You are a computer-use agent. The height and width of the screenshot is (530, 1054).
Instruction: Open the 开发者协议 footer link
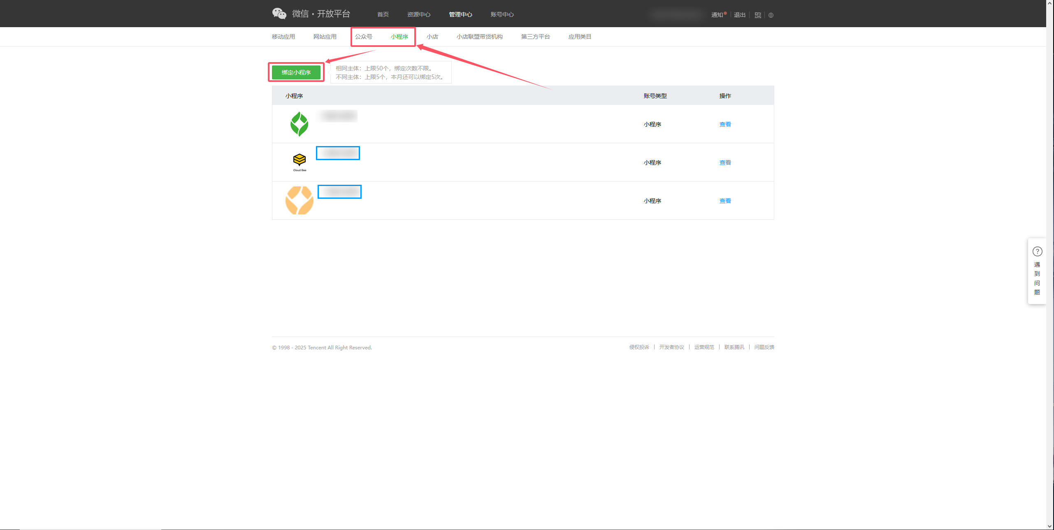(671, 347)
